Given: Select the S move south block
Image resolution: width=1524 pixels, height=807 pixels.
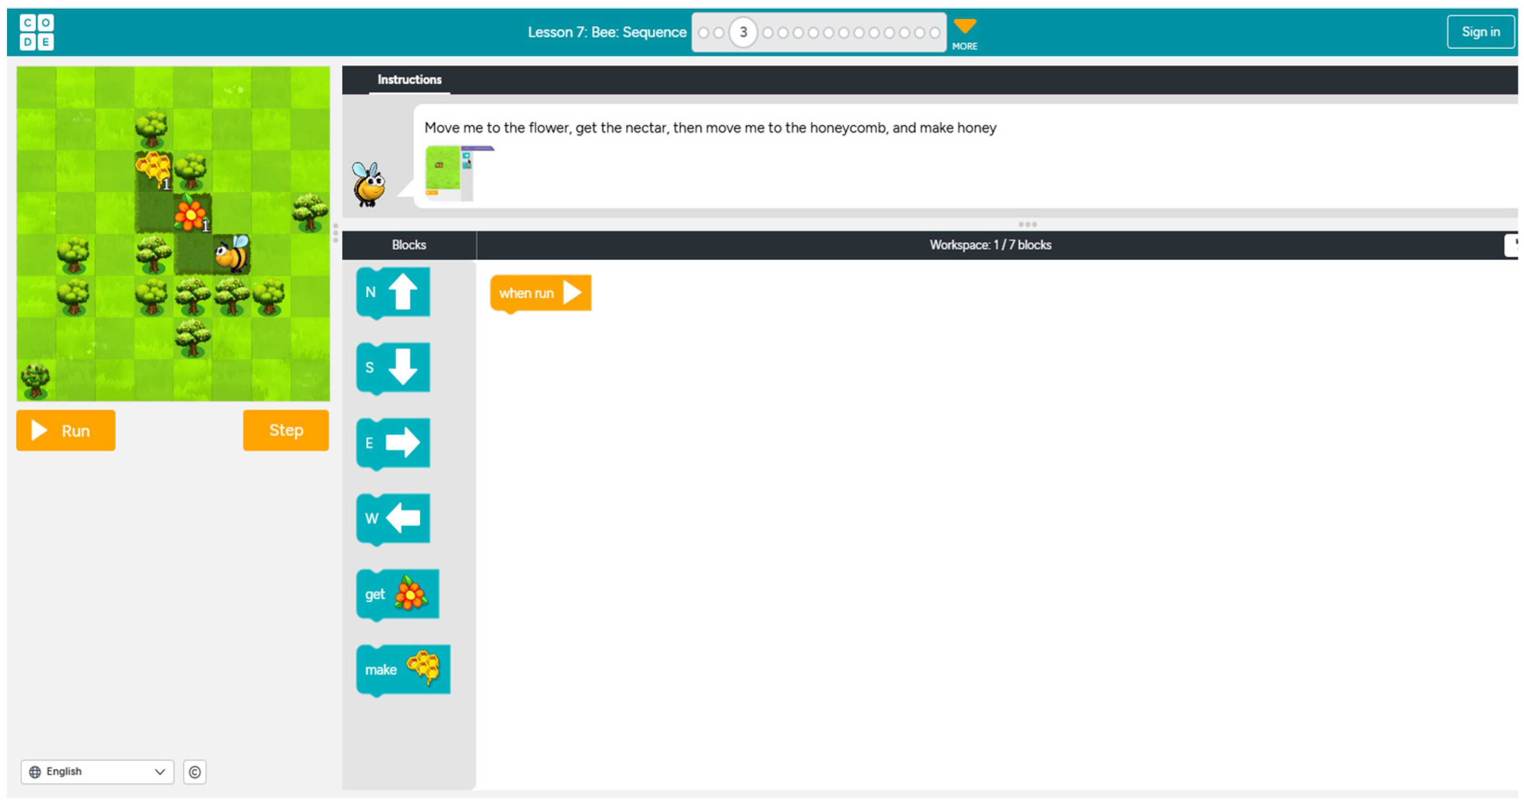Looking at the screenshot, I should click(393, 368).
